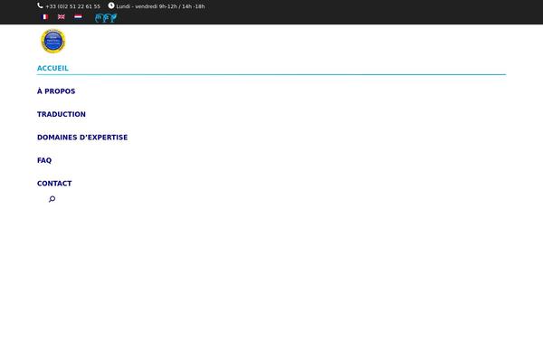This screenshot has width=543, height=362.
Task: Open the Twitter bird icon
Action: click(113, 18)
